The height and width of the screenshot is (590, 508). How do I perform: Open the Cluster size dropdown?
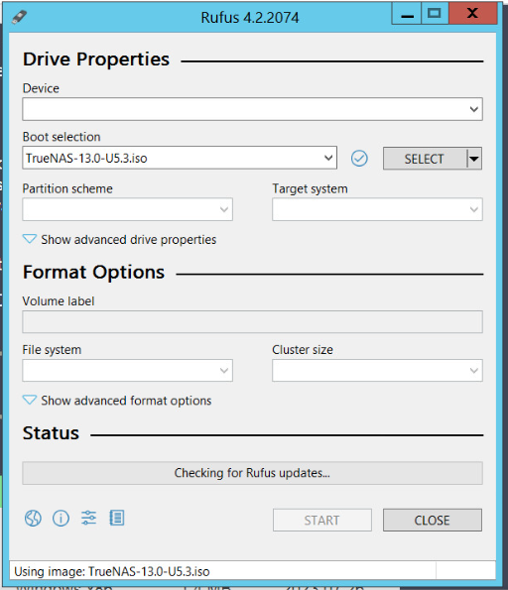pos(377,370)
